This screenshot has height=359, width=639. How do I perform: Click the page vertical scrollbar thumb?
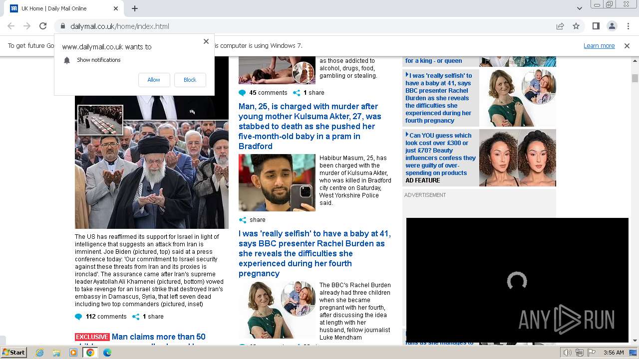(635, 78)
